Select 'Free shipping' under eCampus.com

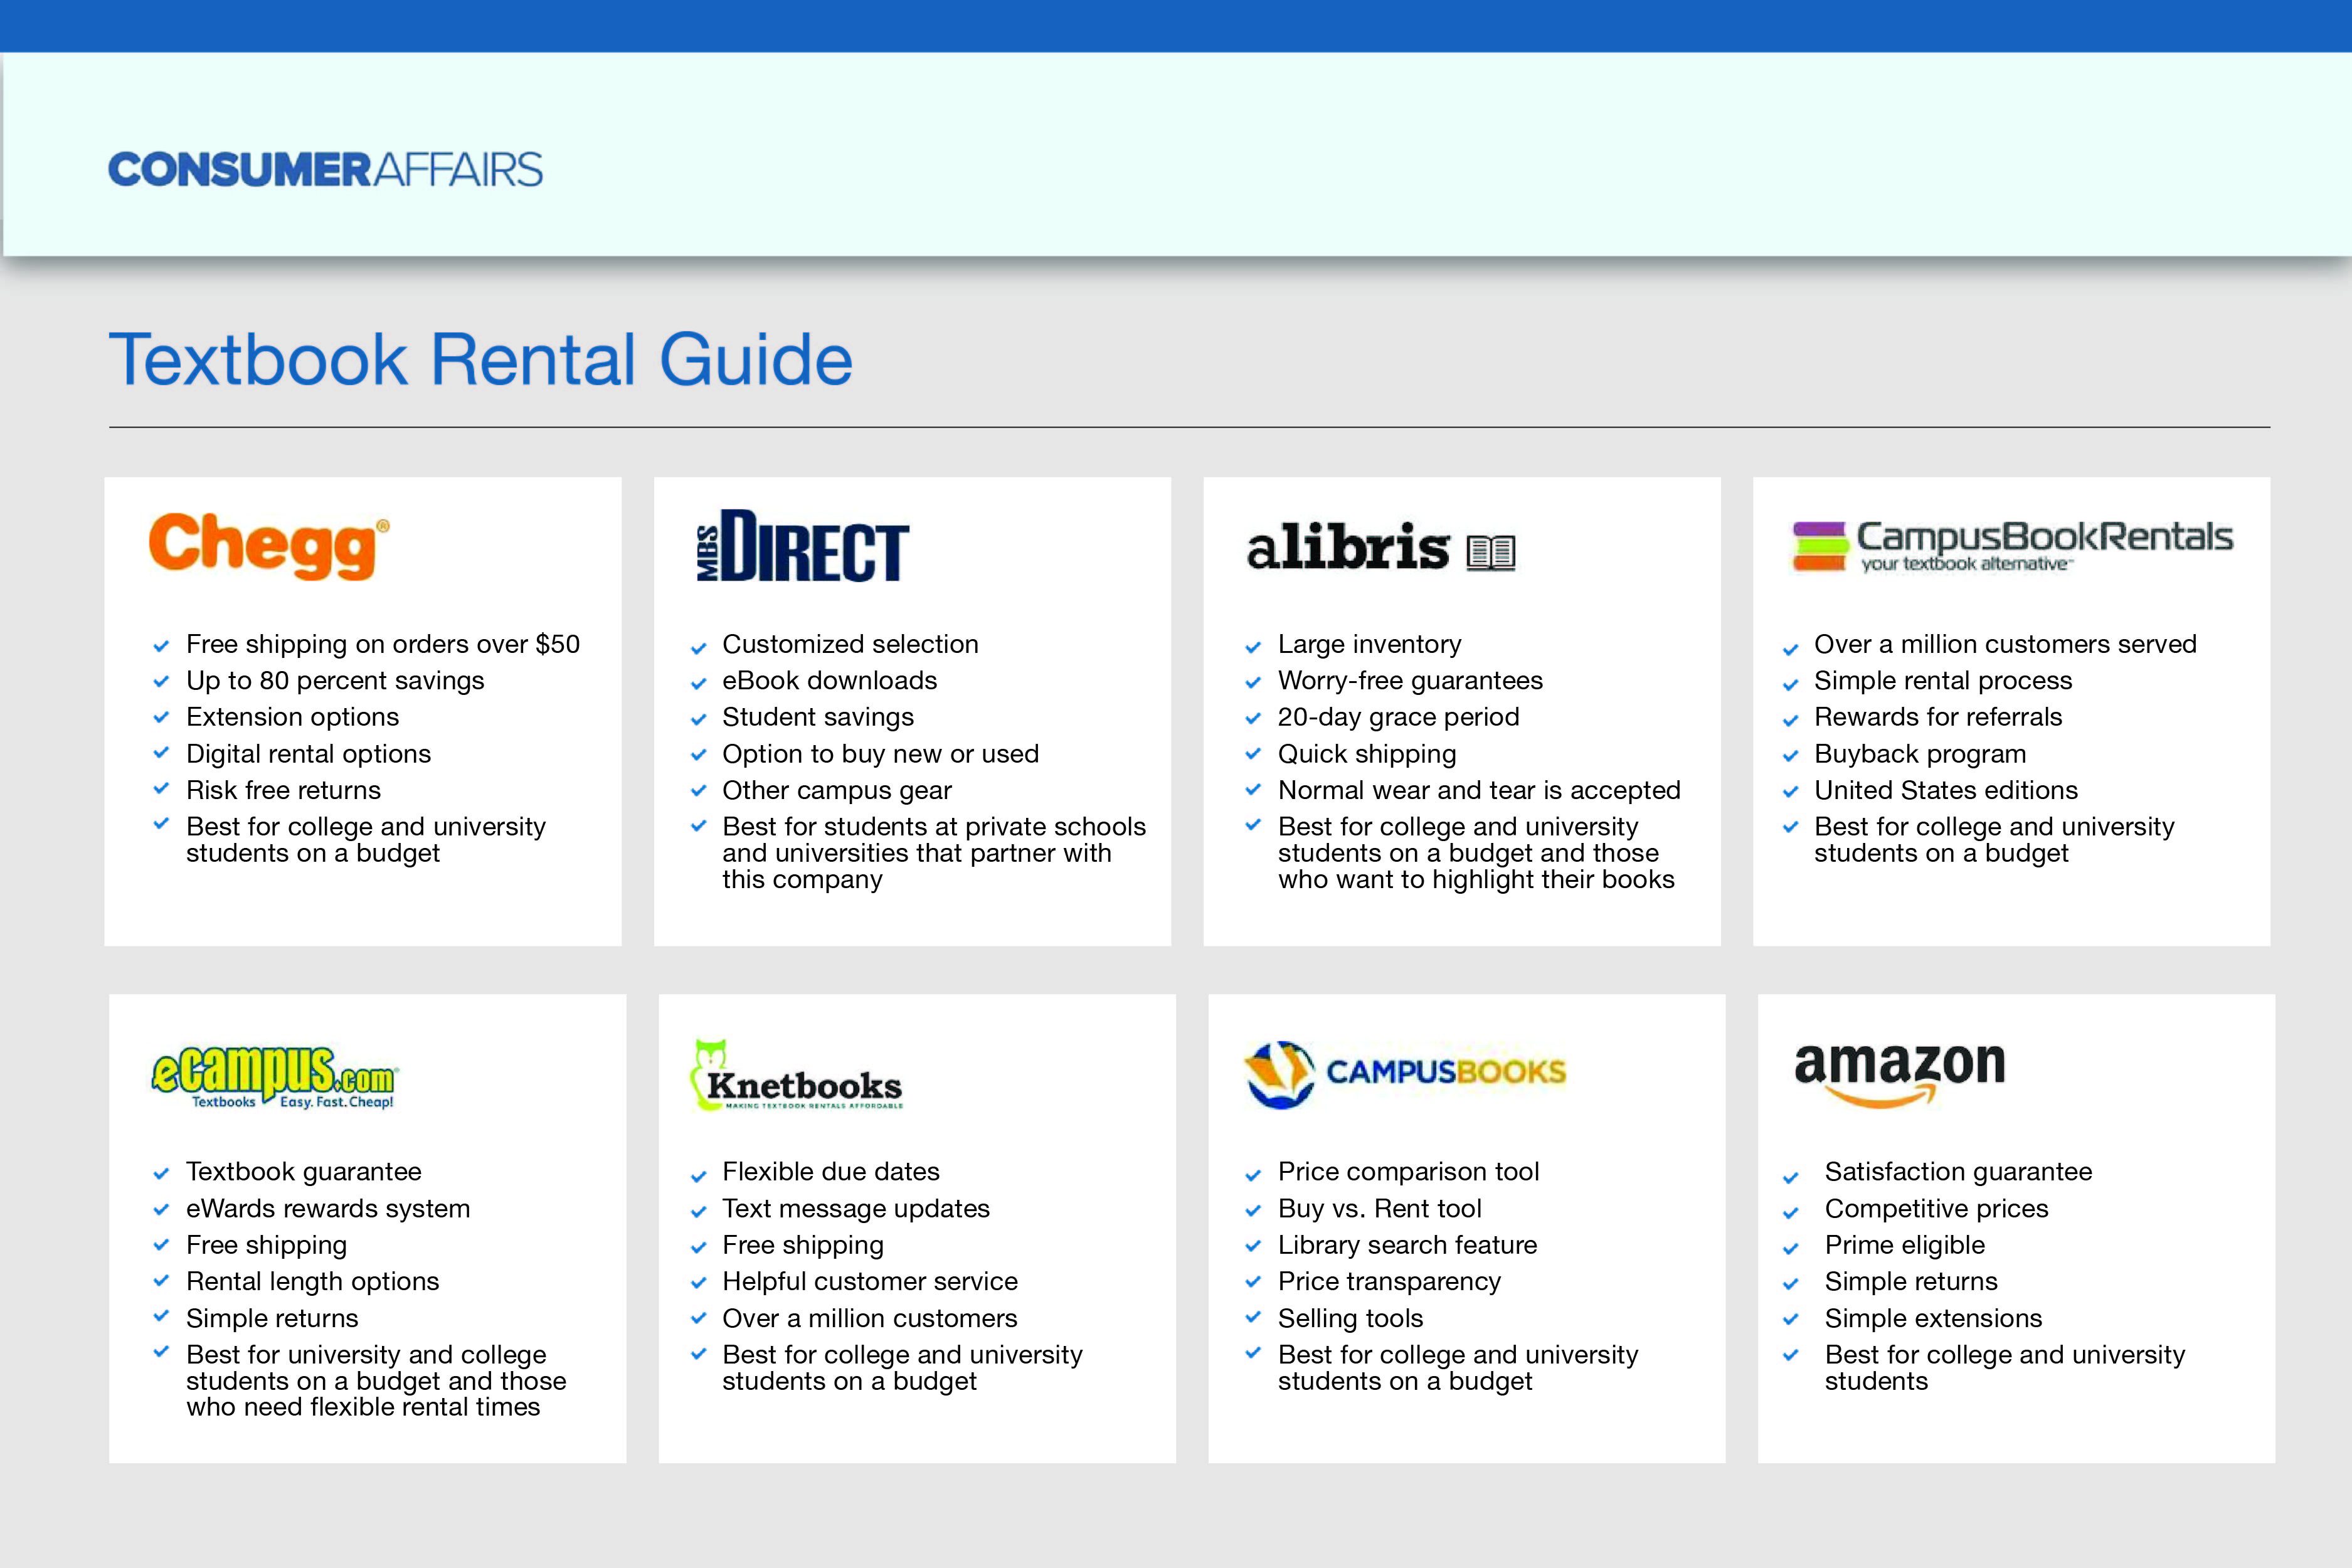click(x=266, y=1245)
